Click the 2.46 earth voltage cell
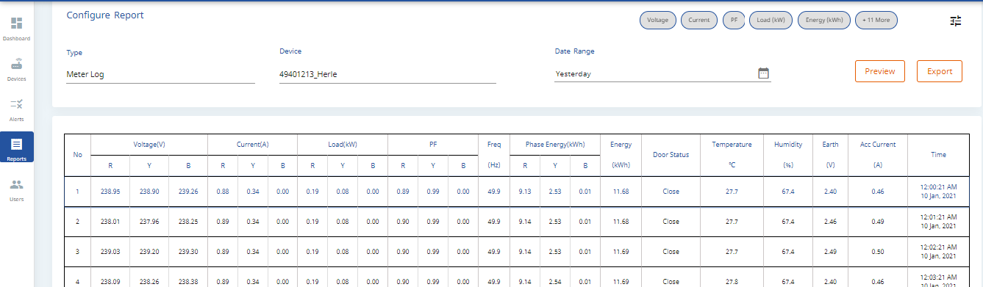The width and height of the screenshot is (983, 287). [x=830, y=221]
